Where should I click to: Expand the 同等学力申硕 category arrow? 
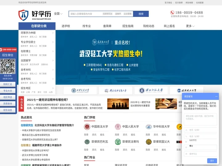click(53, 33)
